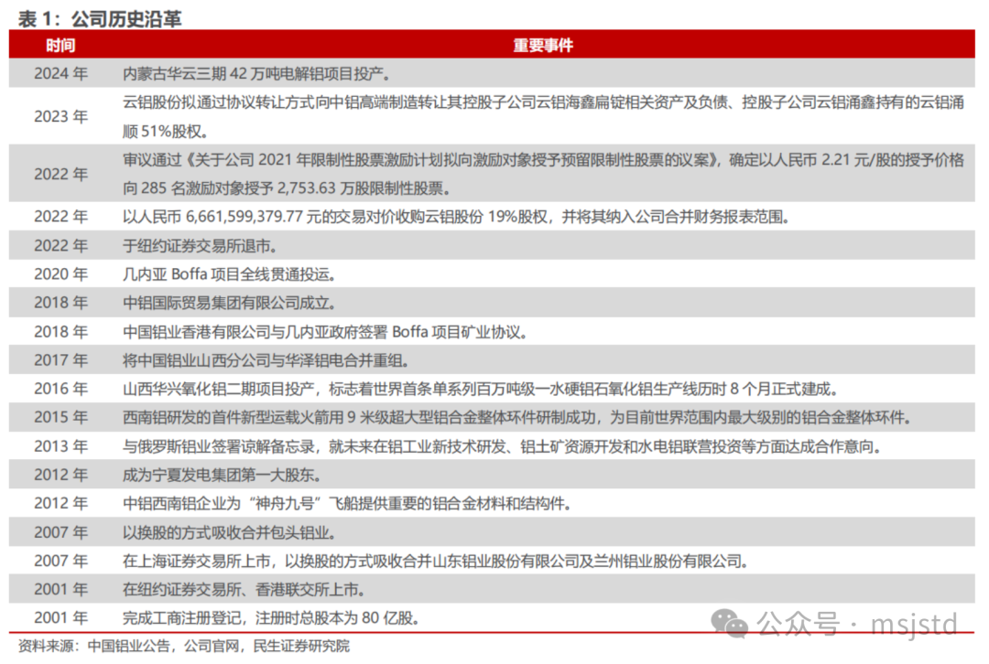Click the event mentioning 神舟九号 飞船
This screenshot has width=989, height=664.
point(347,503)
